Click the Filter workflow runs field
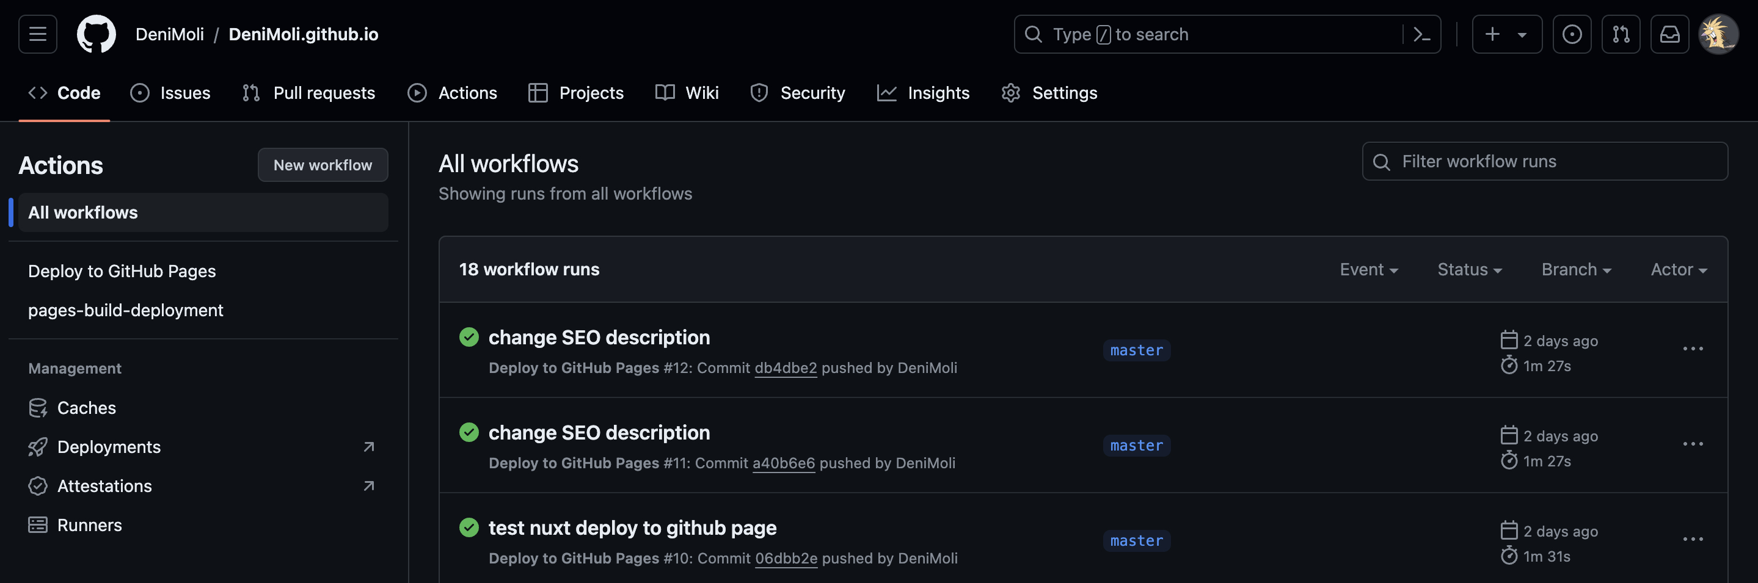The height and width of the screenshot is (583, 1758). [x=1545, y=162]
